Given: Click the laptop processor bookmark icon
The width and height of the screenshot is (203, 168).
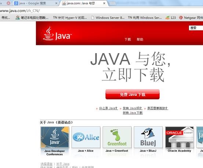Looking at the screenshot, I should [x=18, y=18].
